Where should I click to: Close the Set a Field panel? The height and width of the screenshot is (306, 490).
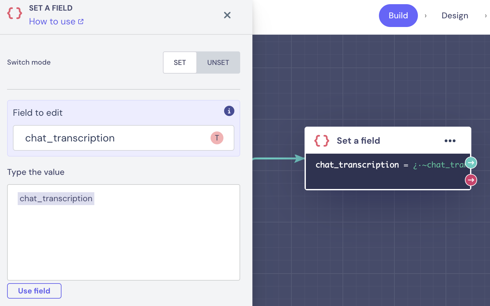pyautogui.click(x=227, y=15)
